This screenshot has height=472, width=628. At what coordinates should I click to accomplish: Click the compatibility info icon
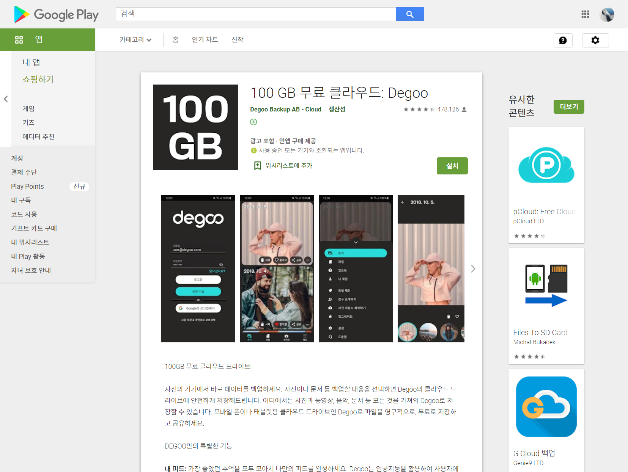point(253,151)
